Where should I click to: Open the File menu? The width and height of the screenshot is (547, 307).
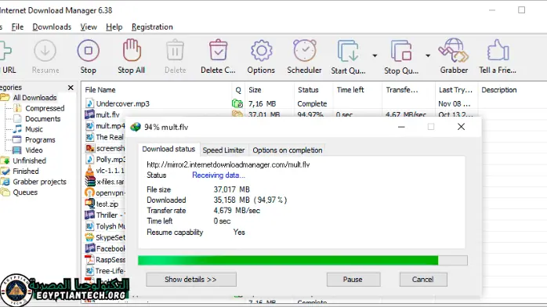click(x=17, y=27)
